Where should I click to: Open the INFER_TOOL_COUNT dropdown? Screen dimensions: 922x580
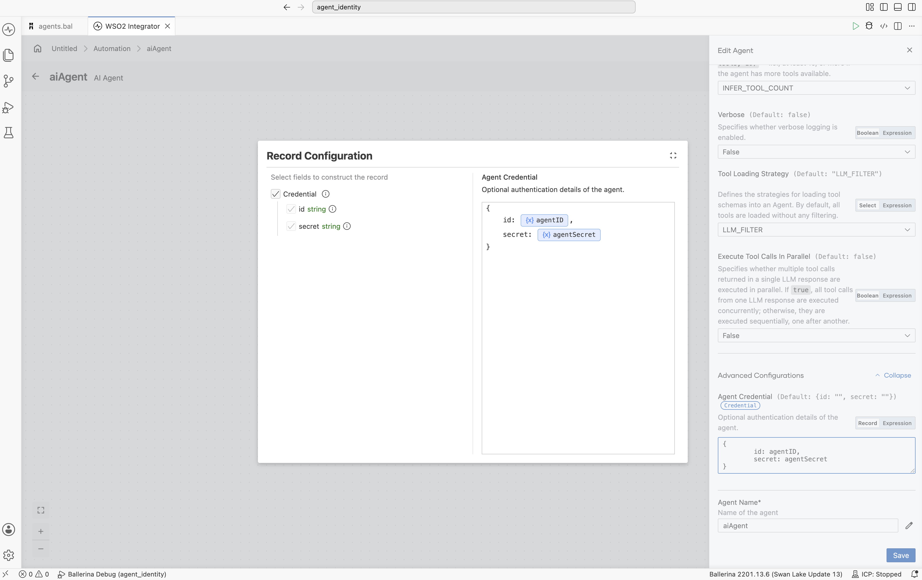[x=816, y=88]
